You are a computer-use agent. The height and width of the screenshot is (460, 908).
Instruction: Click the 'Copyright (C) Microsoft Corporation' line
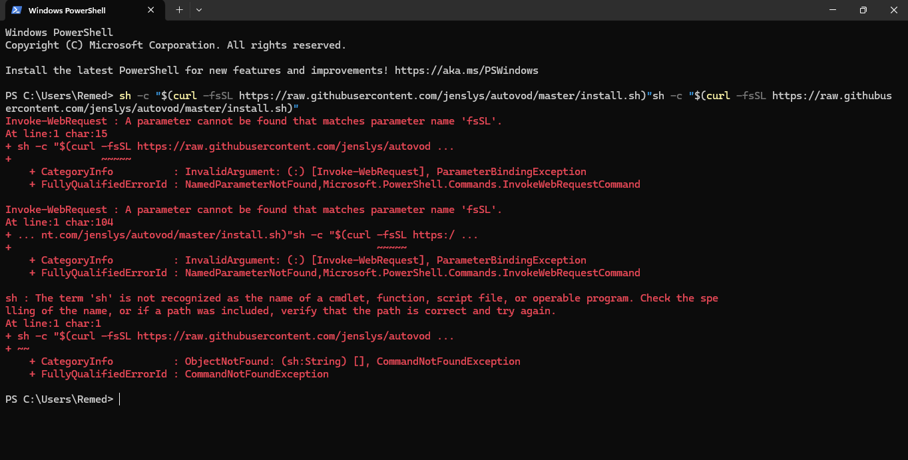pyautogui.click(x=175, y=45)
